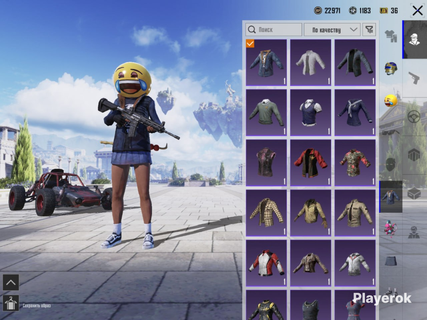Select the yellow plaid shirt
The height and width of the screenshot is (320, 427).
click(266, 213)
